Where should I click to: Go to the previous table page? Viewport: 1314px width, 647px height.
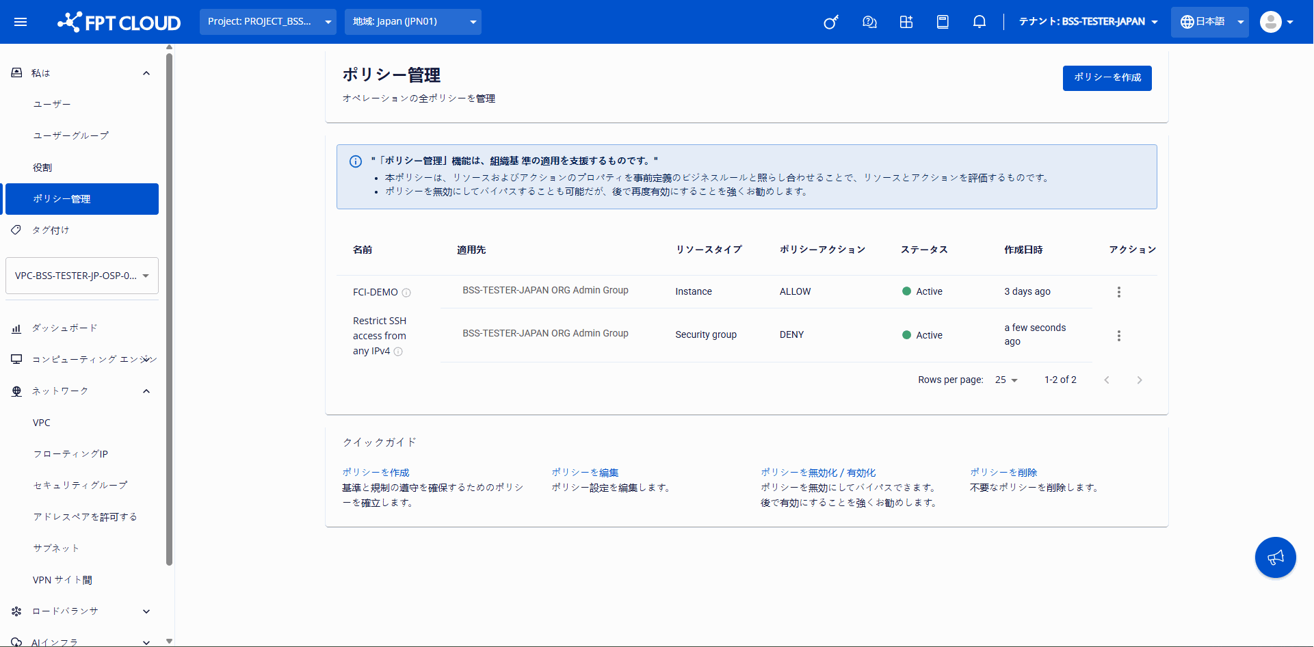click(1107, 380)
